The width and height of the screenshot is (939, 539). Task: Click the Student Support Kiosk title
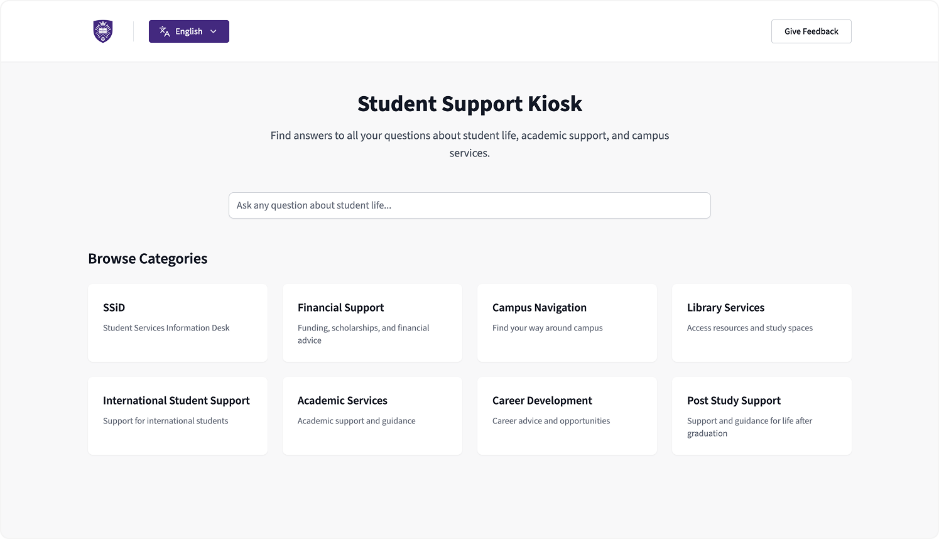click(x=469, y=103)
